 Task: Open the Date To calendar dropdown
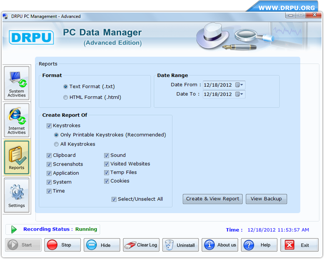pos(239,94)
